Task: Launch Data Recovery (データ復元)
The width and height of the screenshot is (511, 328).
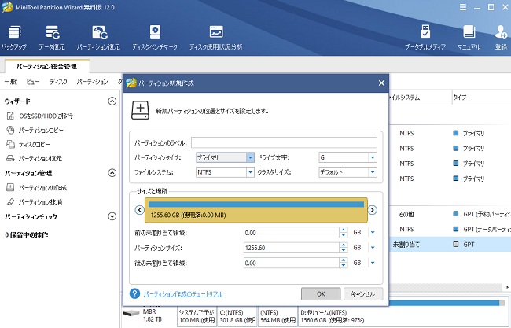Action: 52,38
